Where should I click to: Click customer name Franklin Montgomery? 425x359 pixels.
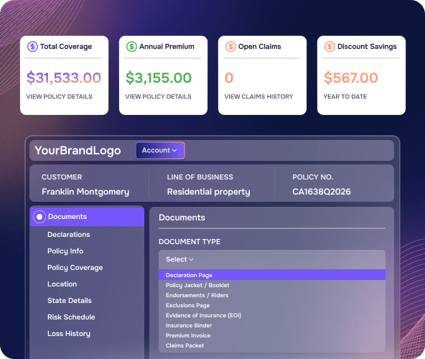85,192
